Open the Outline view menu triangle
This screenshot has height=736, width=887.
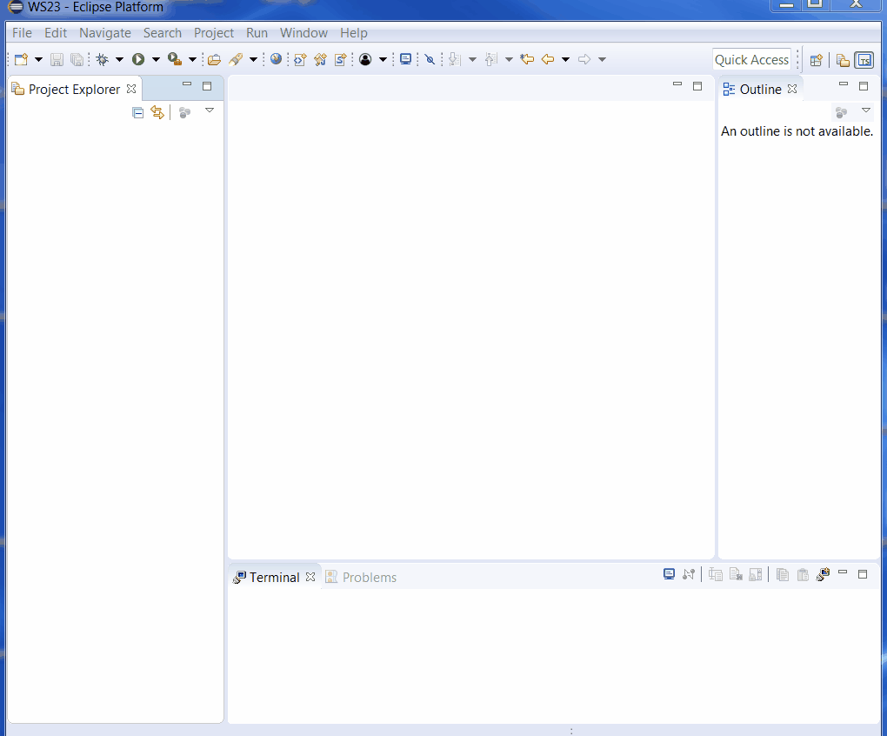[x=865, y=110]
